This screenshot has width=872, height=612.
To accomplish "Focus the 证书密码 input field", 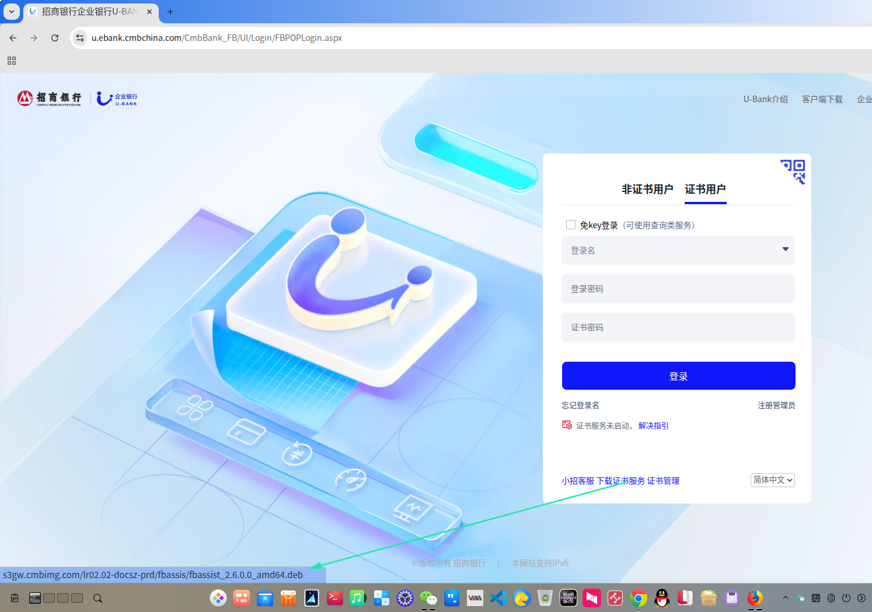I will coord(678,327).
